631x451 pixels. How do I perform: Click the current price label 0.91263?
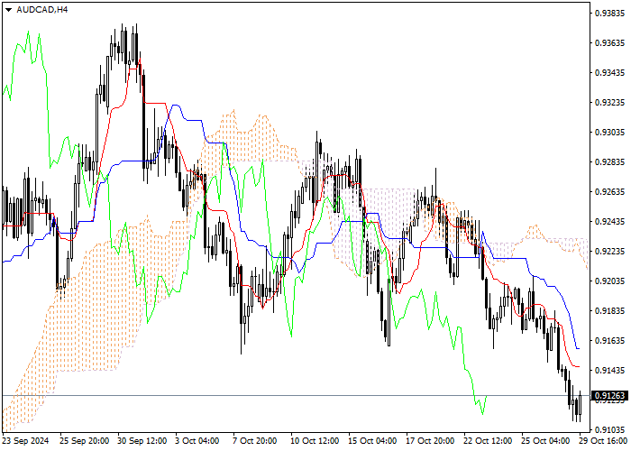[609, 395]
